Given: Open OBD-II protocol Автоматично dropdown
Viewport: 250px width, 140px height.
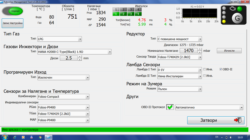Looking at the screenshot, I should 209,107.
